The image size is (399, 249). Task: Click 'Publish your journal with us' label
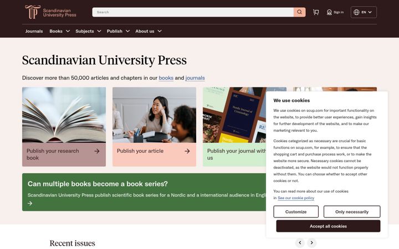coord(237,154)
